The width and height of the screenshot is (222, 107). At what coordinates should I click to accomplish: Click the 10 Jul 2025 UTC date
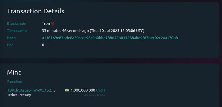pos(117,31)
